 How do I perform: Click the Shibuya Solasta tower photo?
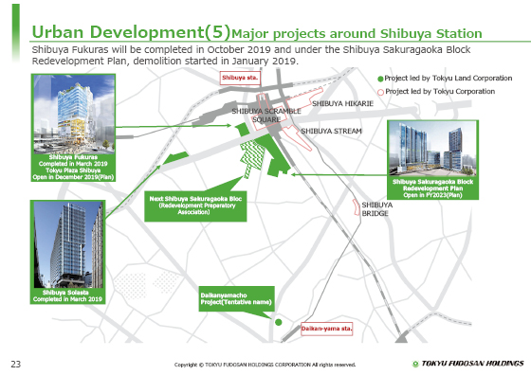click(68, 245)
